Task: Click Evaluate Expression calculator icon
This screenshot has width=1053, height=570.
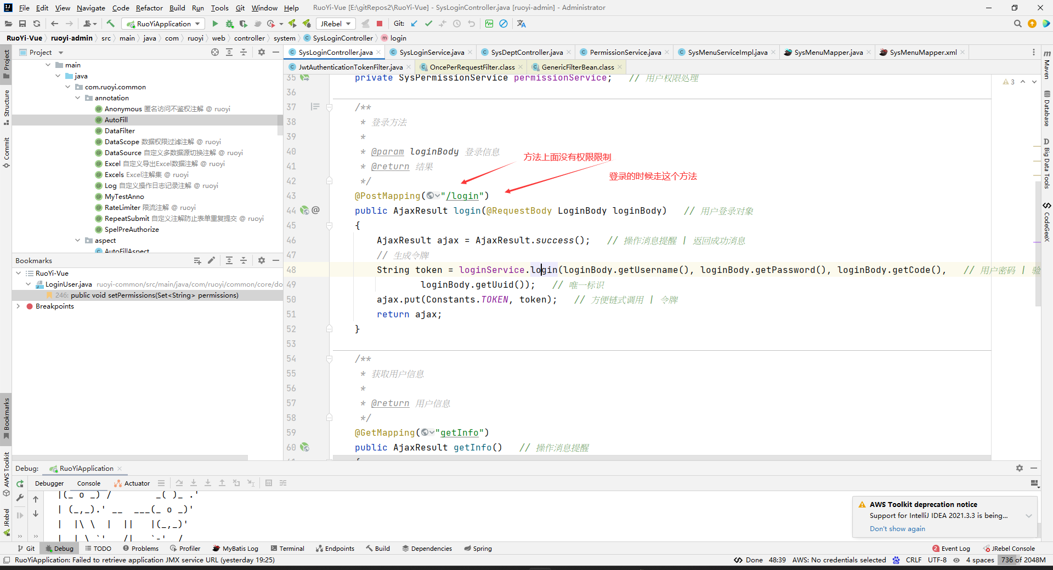Action: [x=269, y=483]
